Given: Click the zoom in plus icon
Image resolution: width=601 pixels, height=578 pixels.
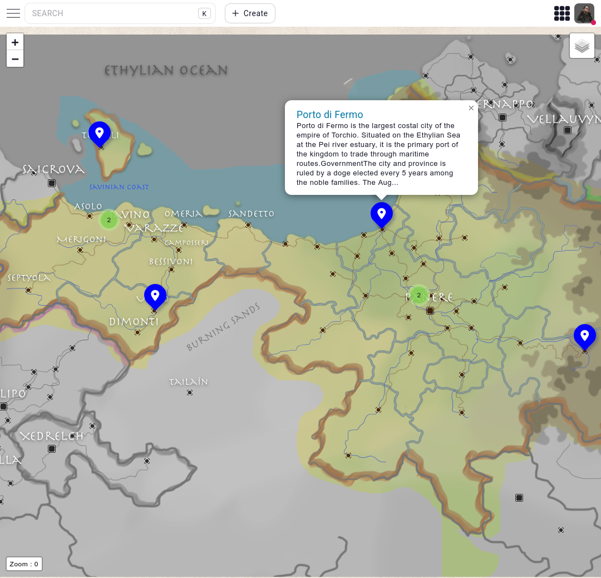Looking at the screenshot, I should click(15, 42).
